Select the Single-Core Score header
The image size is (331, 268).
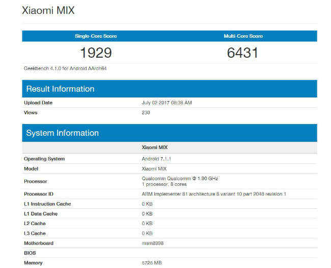tap(96, 36)
